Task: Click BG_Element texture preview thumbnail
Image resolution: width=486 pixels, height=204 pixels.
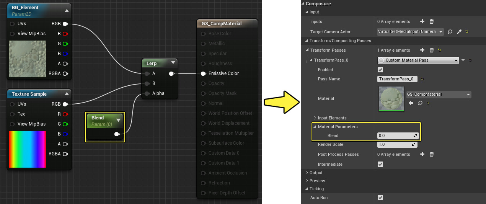Action: (27, 60)
